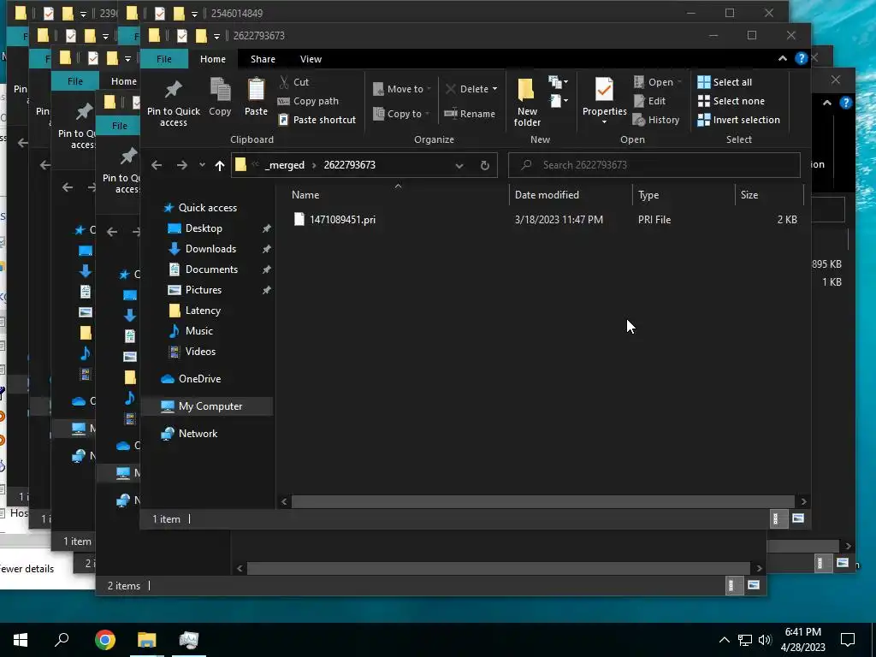This screenshot has width=876, height=657.
Task: Click the Open button in Open group
Action: point(658,82)
